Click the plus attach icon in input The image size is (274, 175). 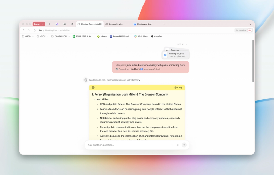172,145
